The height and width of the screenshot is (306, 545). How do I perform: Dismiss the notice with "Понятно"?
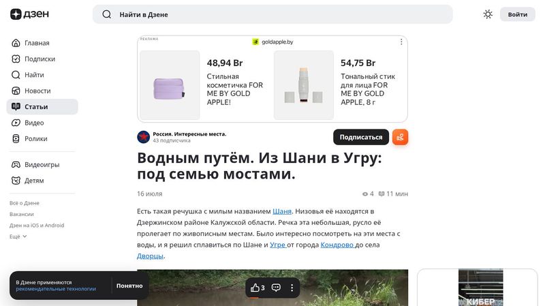(x=129, y=286)
